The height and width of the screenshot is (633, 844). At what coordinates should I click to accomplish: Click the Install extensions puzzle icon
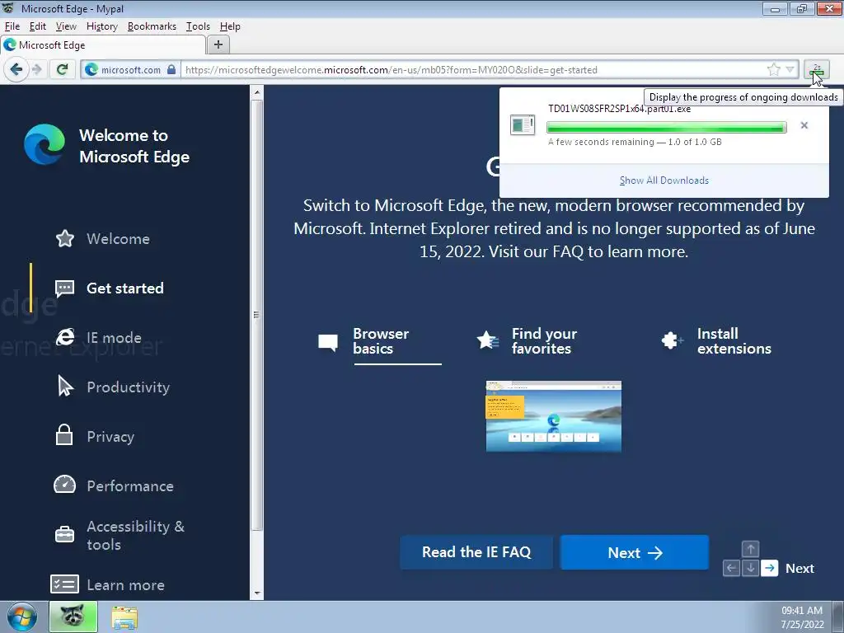(672, 340)
